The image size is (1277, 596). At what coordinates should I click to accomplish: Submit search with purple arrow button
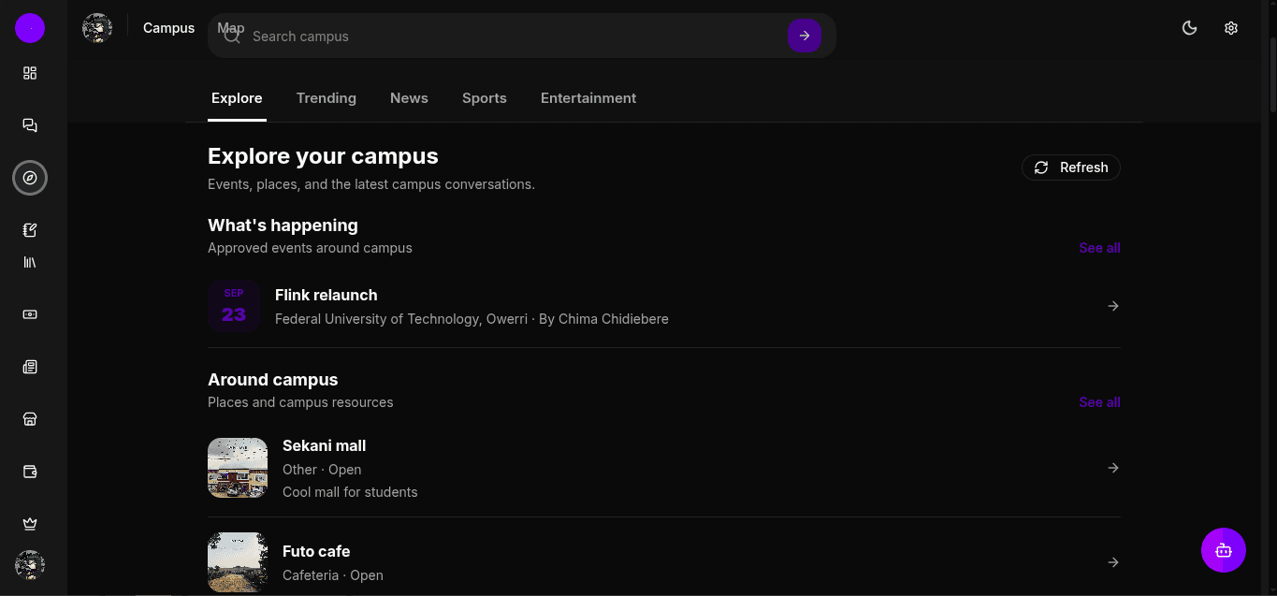point(805,36)
